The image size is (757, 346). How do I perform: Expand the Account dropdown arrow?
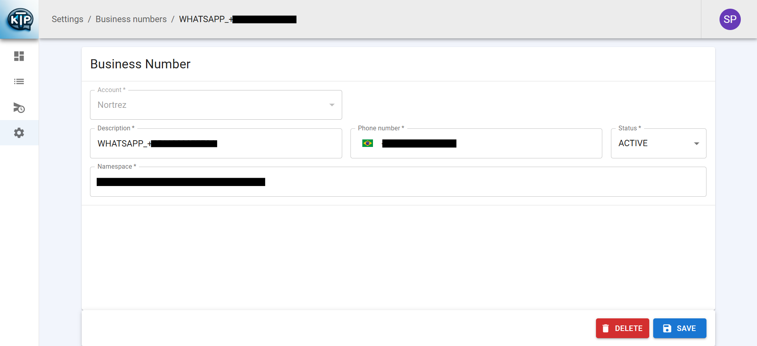[x=332, y=105]
